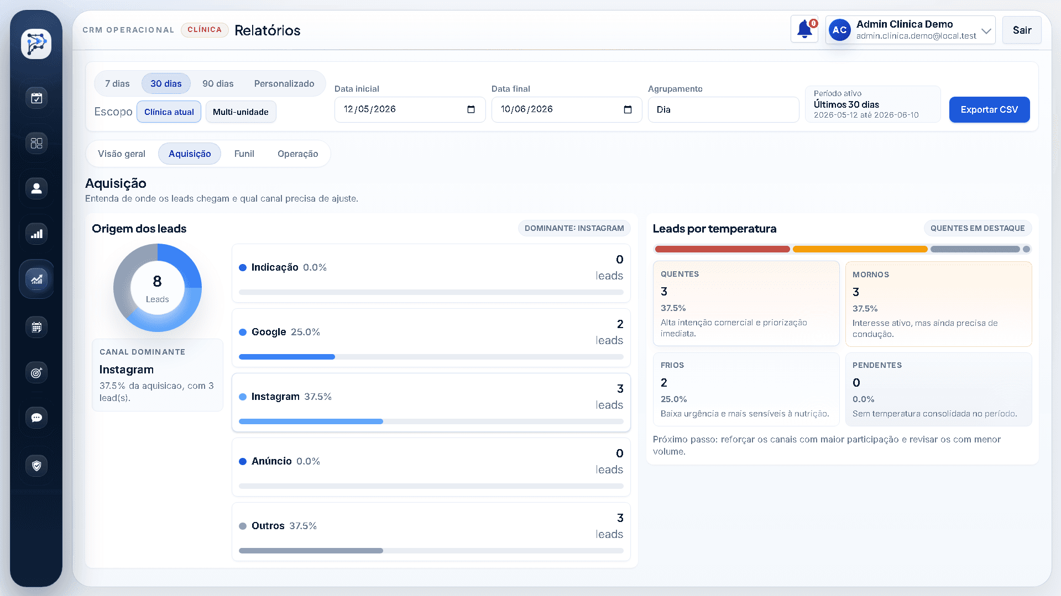Viewport: 1061px width, 596px height.
Task: Switch to Aquisição tab
Action: [190, 154]
